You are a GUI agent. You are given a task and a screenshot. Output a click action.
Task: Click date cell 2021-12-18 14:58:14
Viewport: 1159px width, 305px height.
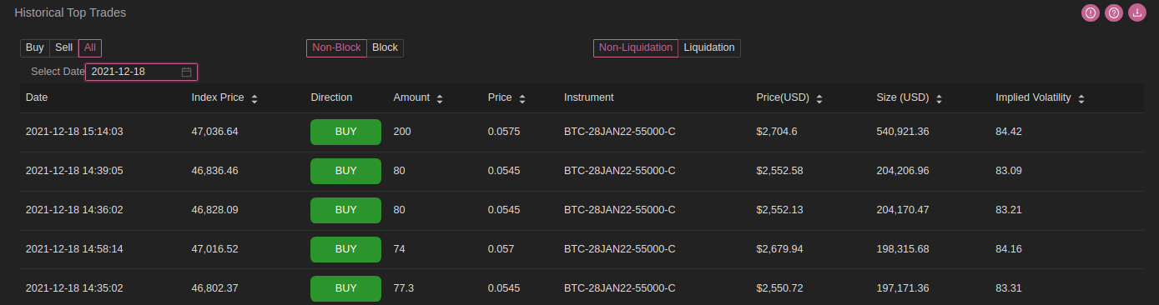pyautogui.click(x=74, y=249)
